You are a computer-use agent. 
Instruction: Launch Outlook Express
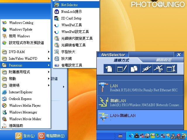[x=25, y=99]
